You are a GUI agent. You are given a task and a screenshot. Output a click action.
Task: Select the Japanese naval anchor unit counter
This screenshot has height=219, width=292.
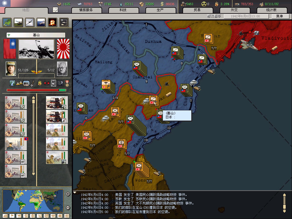(x=121, y=144)
